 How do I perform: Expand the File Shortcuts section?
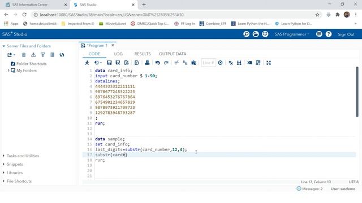pyautogui.click(x=3, y=181)
